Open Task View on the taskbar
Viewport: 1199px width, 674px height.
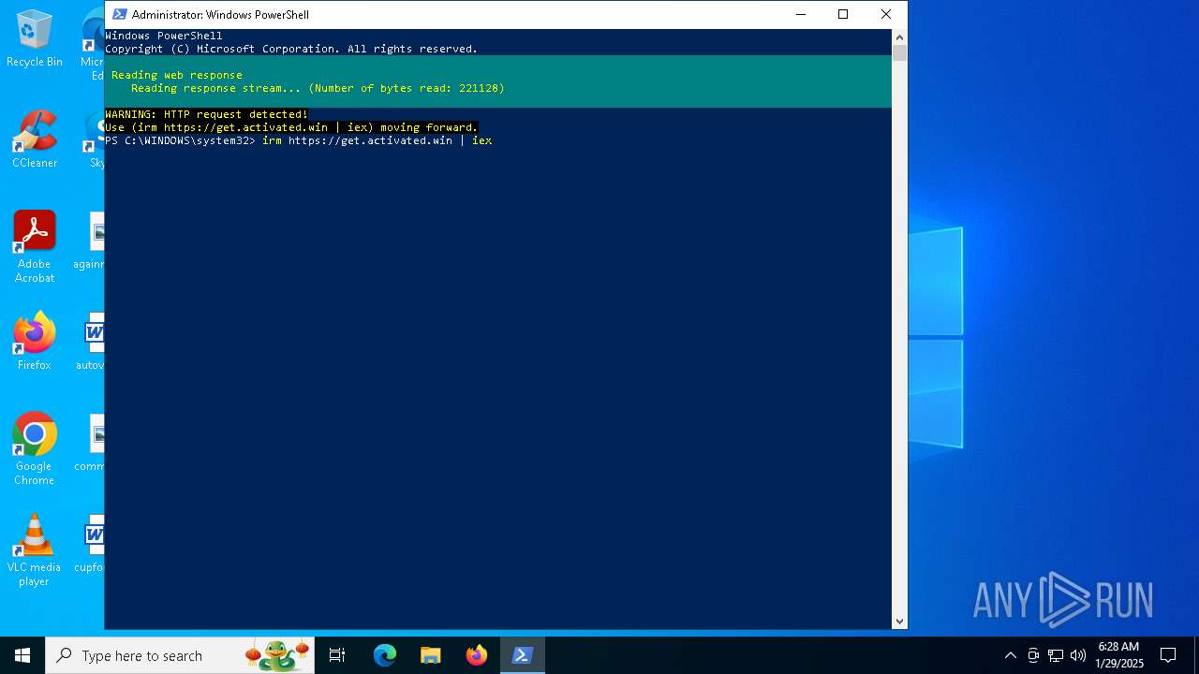(x=337, y=655)
